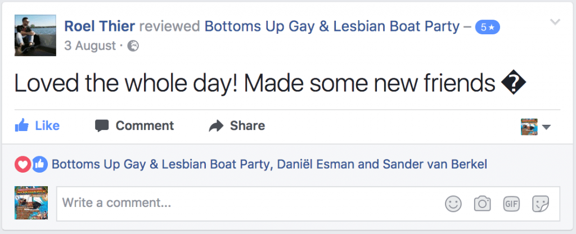This screenshot has height=234, width=576.
Task: Click the thumbs-up Like icon
Action: point(22,125)
